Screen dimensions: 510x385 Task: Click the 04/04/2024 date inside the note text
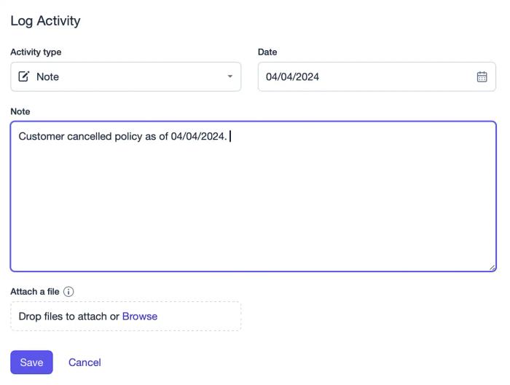197,136
